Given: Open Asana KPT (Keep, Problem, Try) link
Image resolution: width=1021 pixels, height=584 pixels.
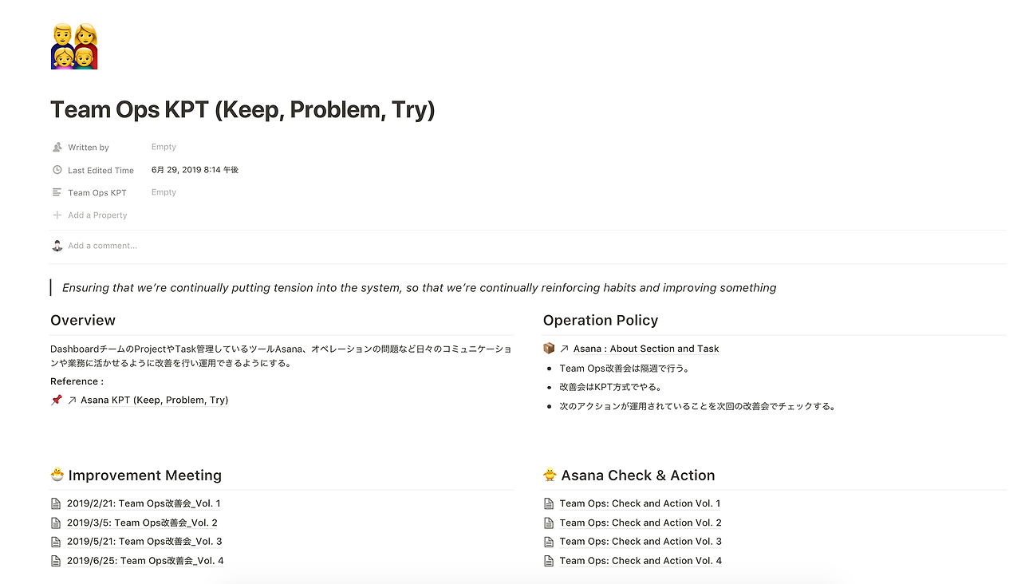Looking at the screenshot, I should [x=154, y=400].
